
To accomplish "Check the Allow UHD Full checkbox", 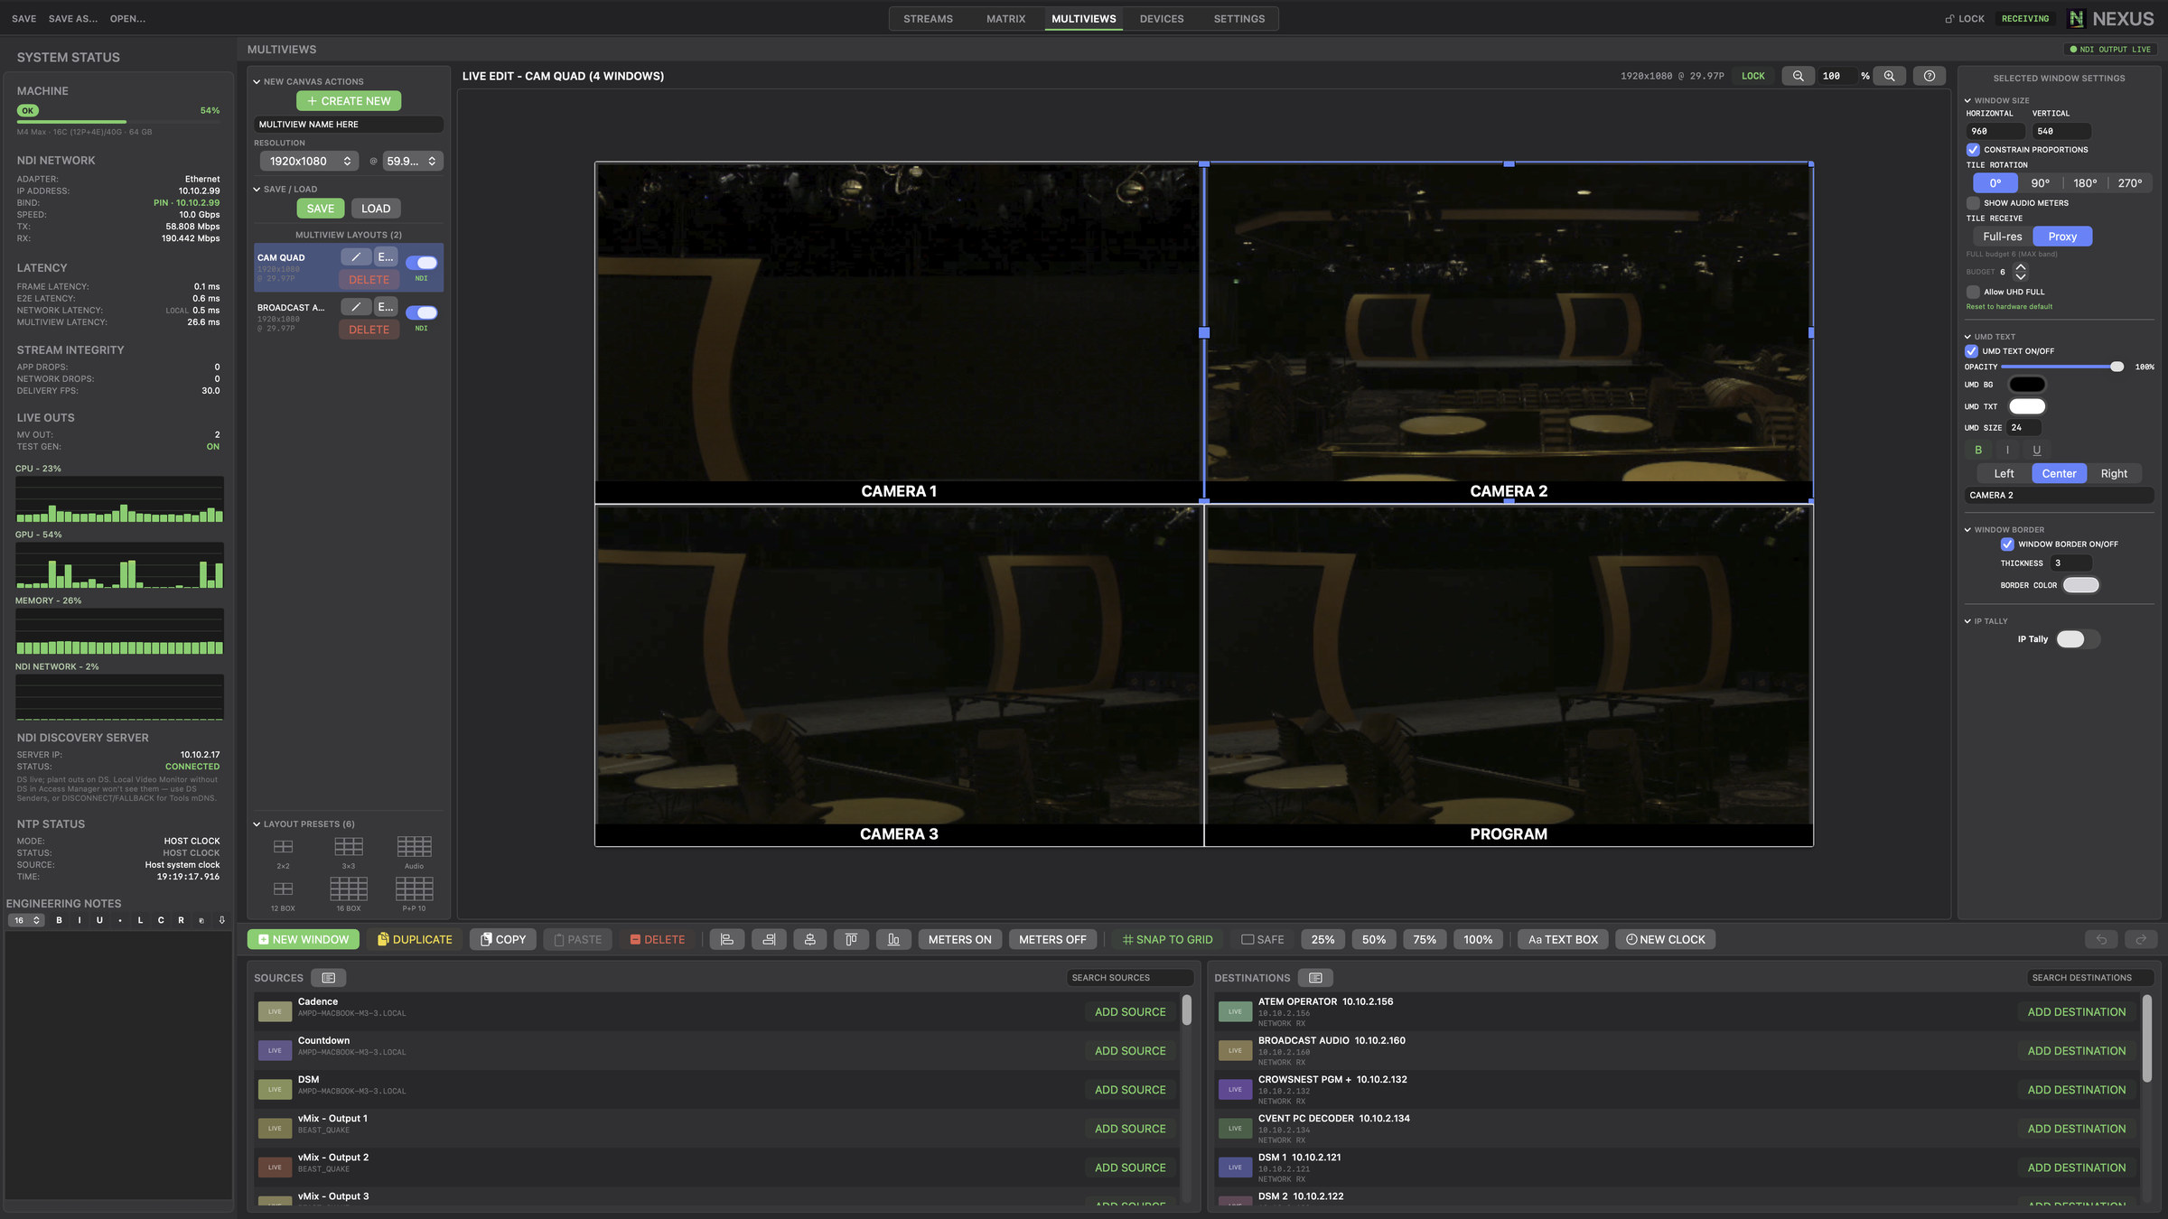I will click(1973, 292).
